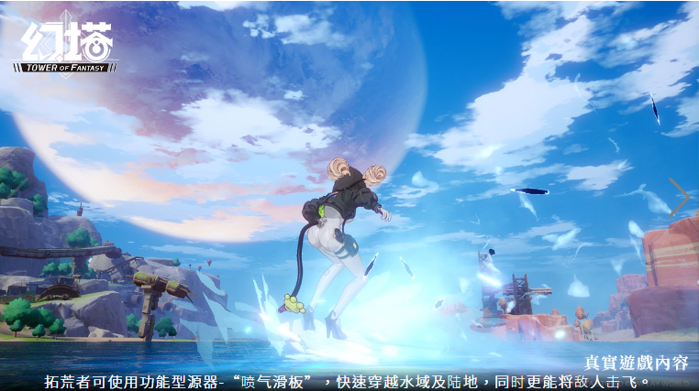
Task: Click the "真實遊戲內容" label
Action: pos(636,363)
